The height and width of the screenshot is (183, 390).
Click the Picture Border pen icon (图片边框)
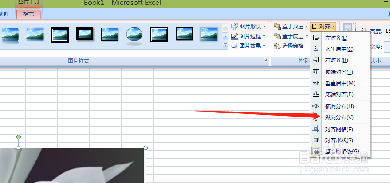point(235,36)
